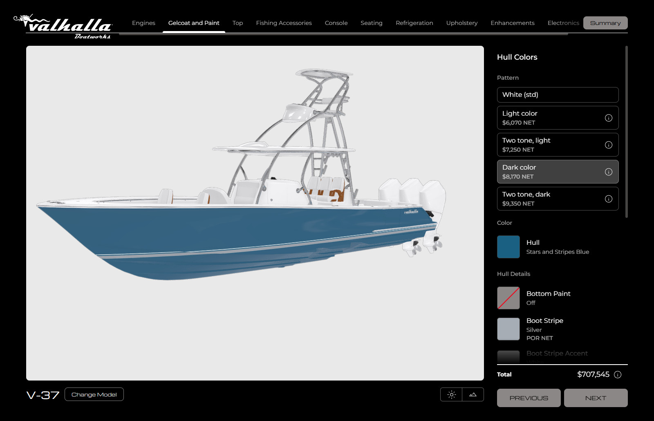Image resolution: width=654 pixels, height=421 pixels.
Task: Go to the Upholstery tab
Action: point(461,23)
